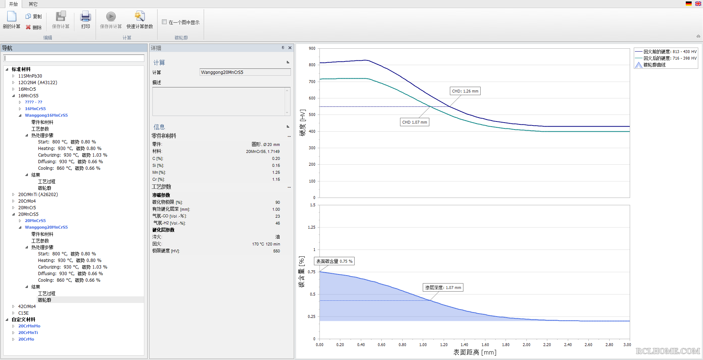
Task: Expand the 16MnCr5 material node
Action: click(14, 89)
